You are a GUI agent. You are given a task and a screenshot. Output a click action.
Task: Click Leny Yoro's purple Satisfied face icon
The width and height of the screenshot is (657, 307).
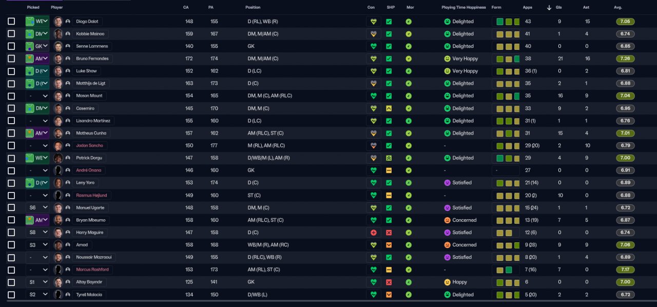pos(447,183)
